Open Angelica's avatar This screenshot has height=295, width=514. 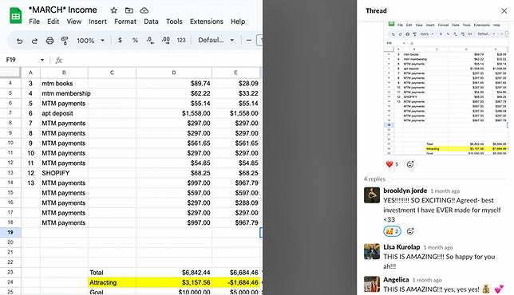coord(372,284)
